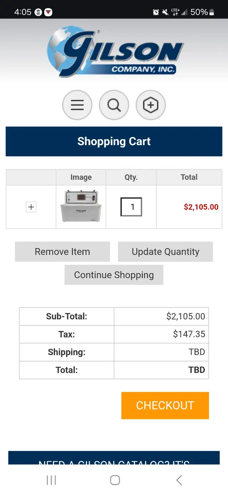
Task: Open the Need a Gilson Catalog banner
Action: [114, 458]
